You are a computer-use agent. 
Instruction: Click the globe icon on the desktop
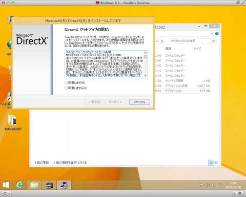(x=9, y=45)
